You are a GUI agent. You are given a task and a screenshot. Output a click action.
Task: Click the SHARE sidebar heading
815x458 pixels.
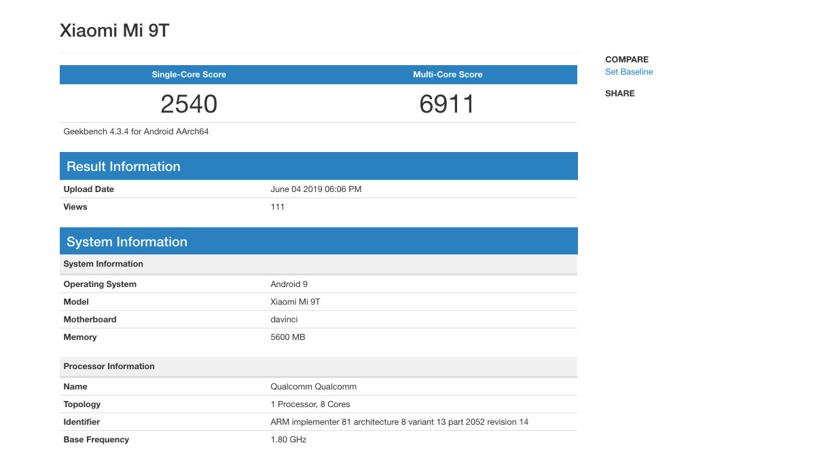[x=620, y=94]
